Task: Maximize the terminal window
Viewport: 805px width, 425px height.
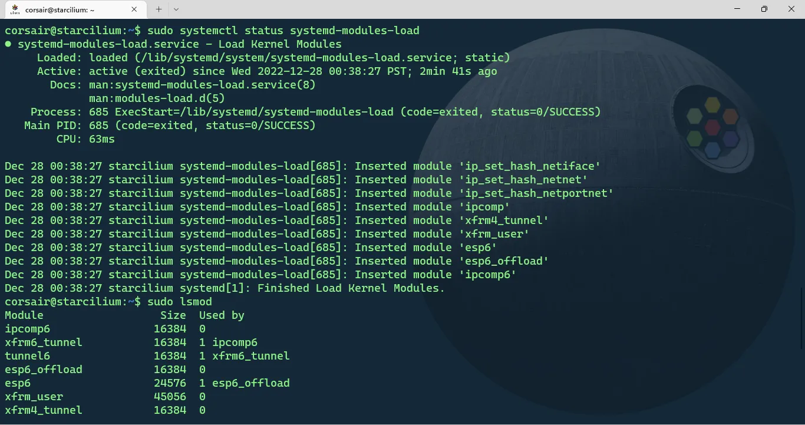Action: (764, 9)
